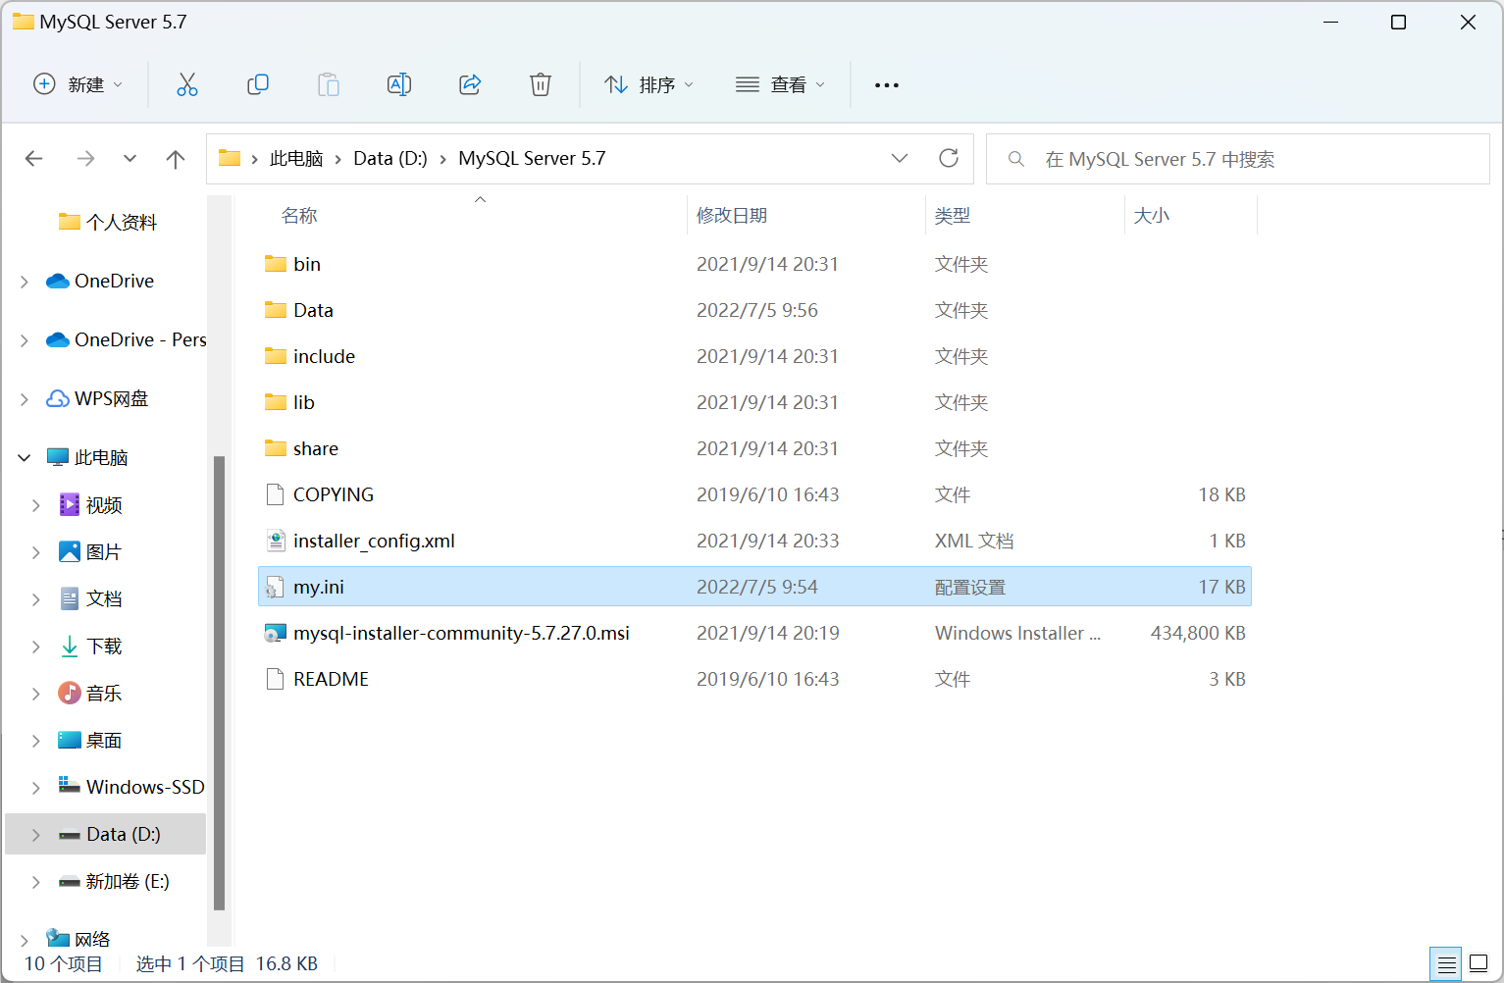Click the 2021/9/14 20:19 date cell
The image size is (1504, 983).
coord(768,633)
